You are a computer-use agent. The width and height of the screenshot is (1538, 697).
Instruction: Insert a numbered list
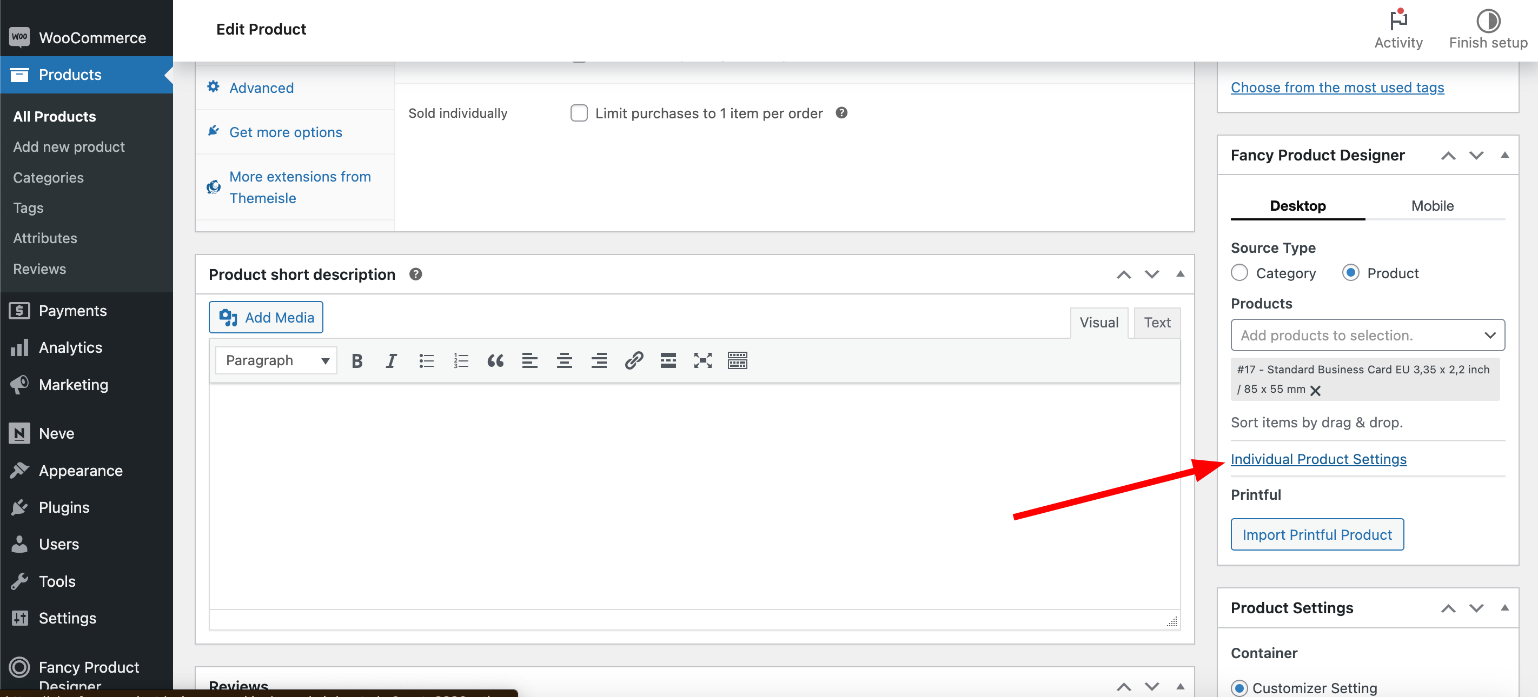point(461,360)
